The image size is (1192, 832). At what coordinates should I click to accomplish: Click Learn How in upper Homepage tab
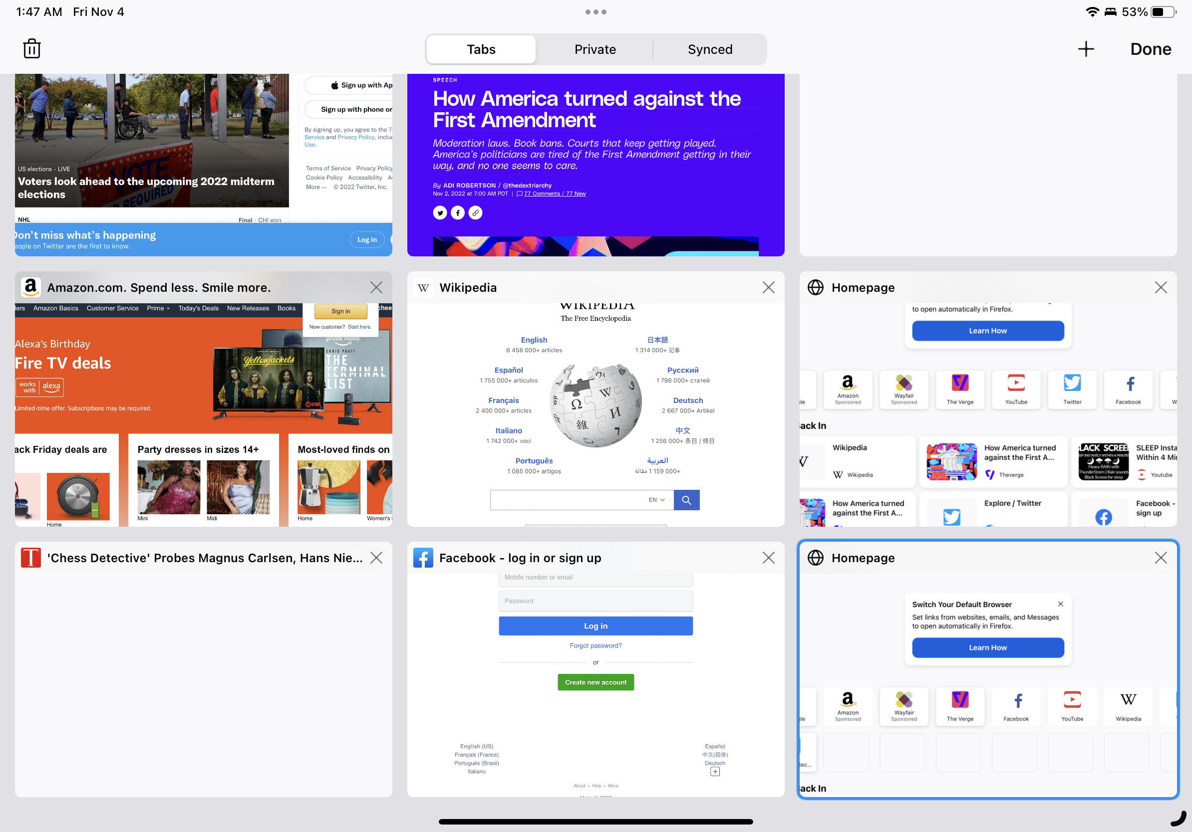[987, 331]
